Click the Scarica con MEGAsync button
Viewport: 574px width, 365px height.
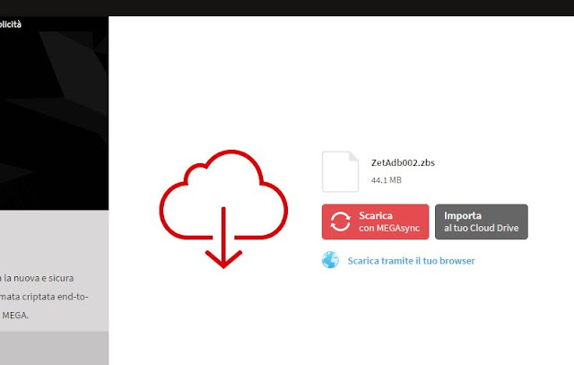[375, 222]
